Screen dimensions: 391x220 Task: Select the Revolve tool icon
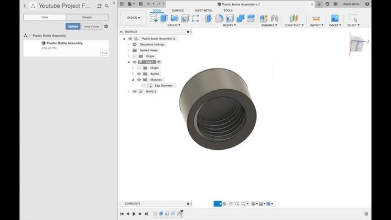(x=175, y=18)
